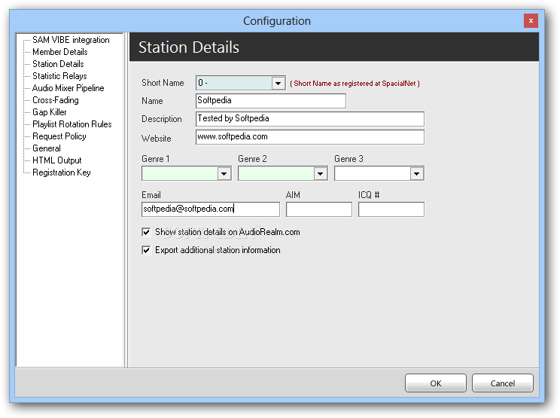Image resolution: width=560 pixels, height=418 pixels.
Task: Click the Short Name SpacialNet hint text
Action: pos(355,84)
